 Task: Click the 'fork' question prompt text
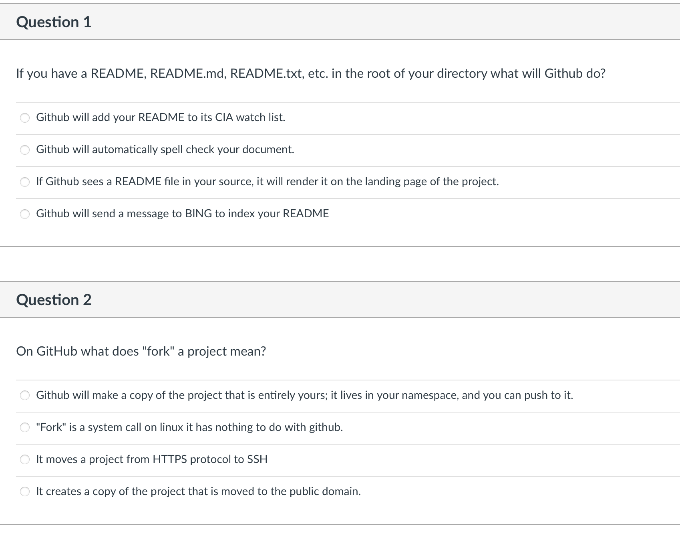point(141,351)
